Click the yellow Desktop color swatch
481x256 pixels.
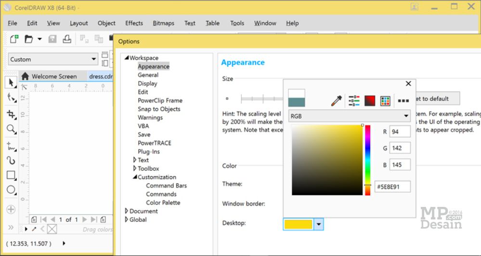coord(298,224)
